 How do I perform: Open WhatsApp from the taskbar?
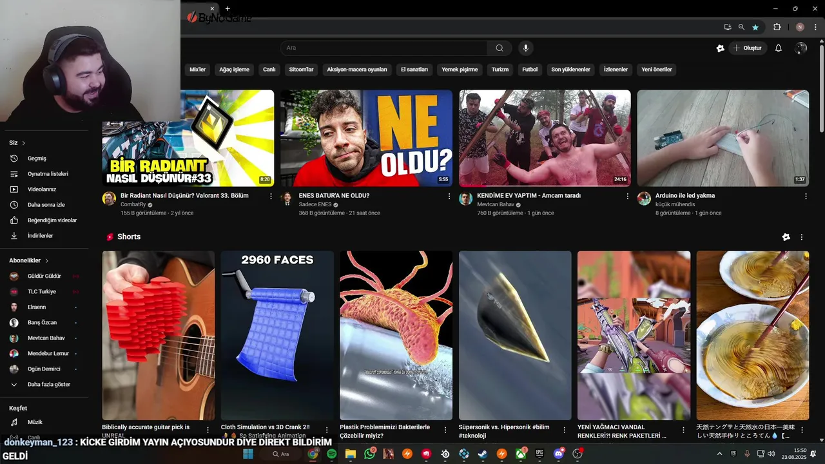click(x=369, y=454)
